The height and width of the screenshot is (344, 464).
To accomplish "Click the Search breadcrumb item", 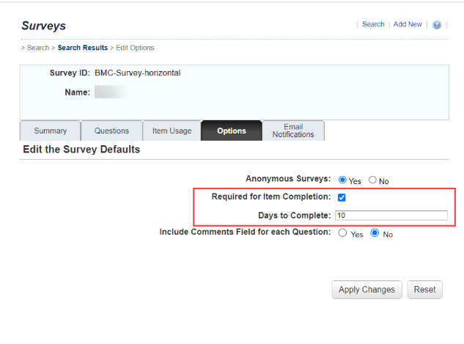I will pyautogui.click(x=38, y=48).
